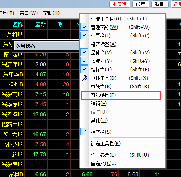The width and height of the screenshot is (181, 177).
Task: Open the 工具(T) menu
Action: tap(7, 13)
